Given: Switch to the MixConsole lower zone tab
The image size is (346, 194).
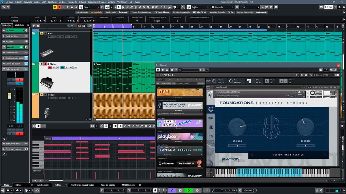Looking at the screenshot, I should [x=43, y=185].
